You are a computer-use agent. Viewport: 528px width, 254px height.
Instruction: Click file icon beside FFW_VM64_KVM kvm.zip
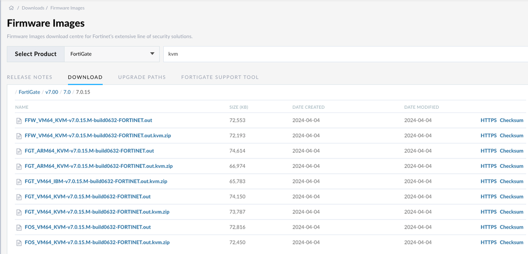click(x=19, y=136)
